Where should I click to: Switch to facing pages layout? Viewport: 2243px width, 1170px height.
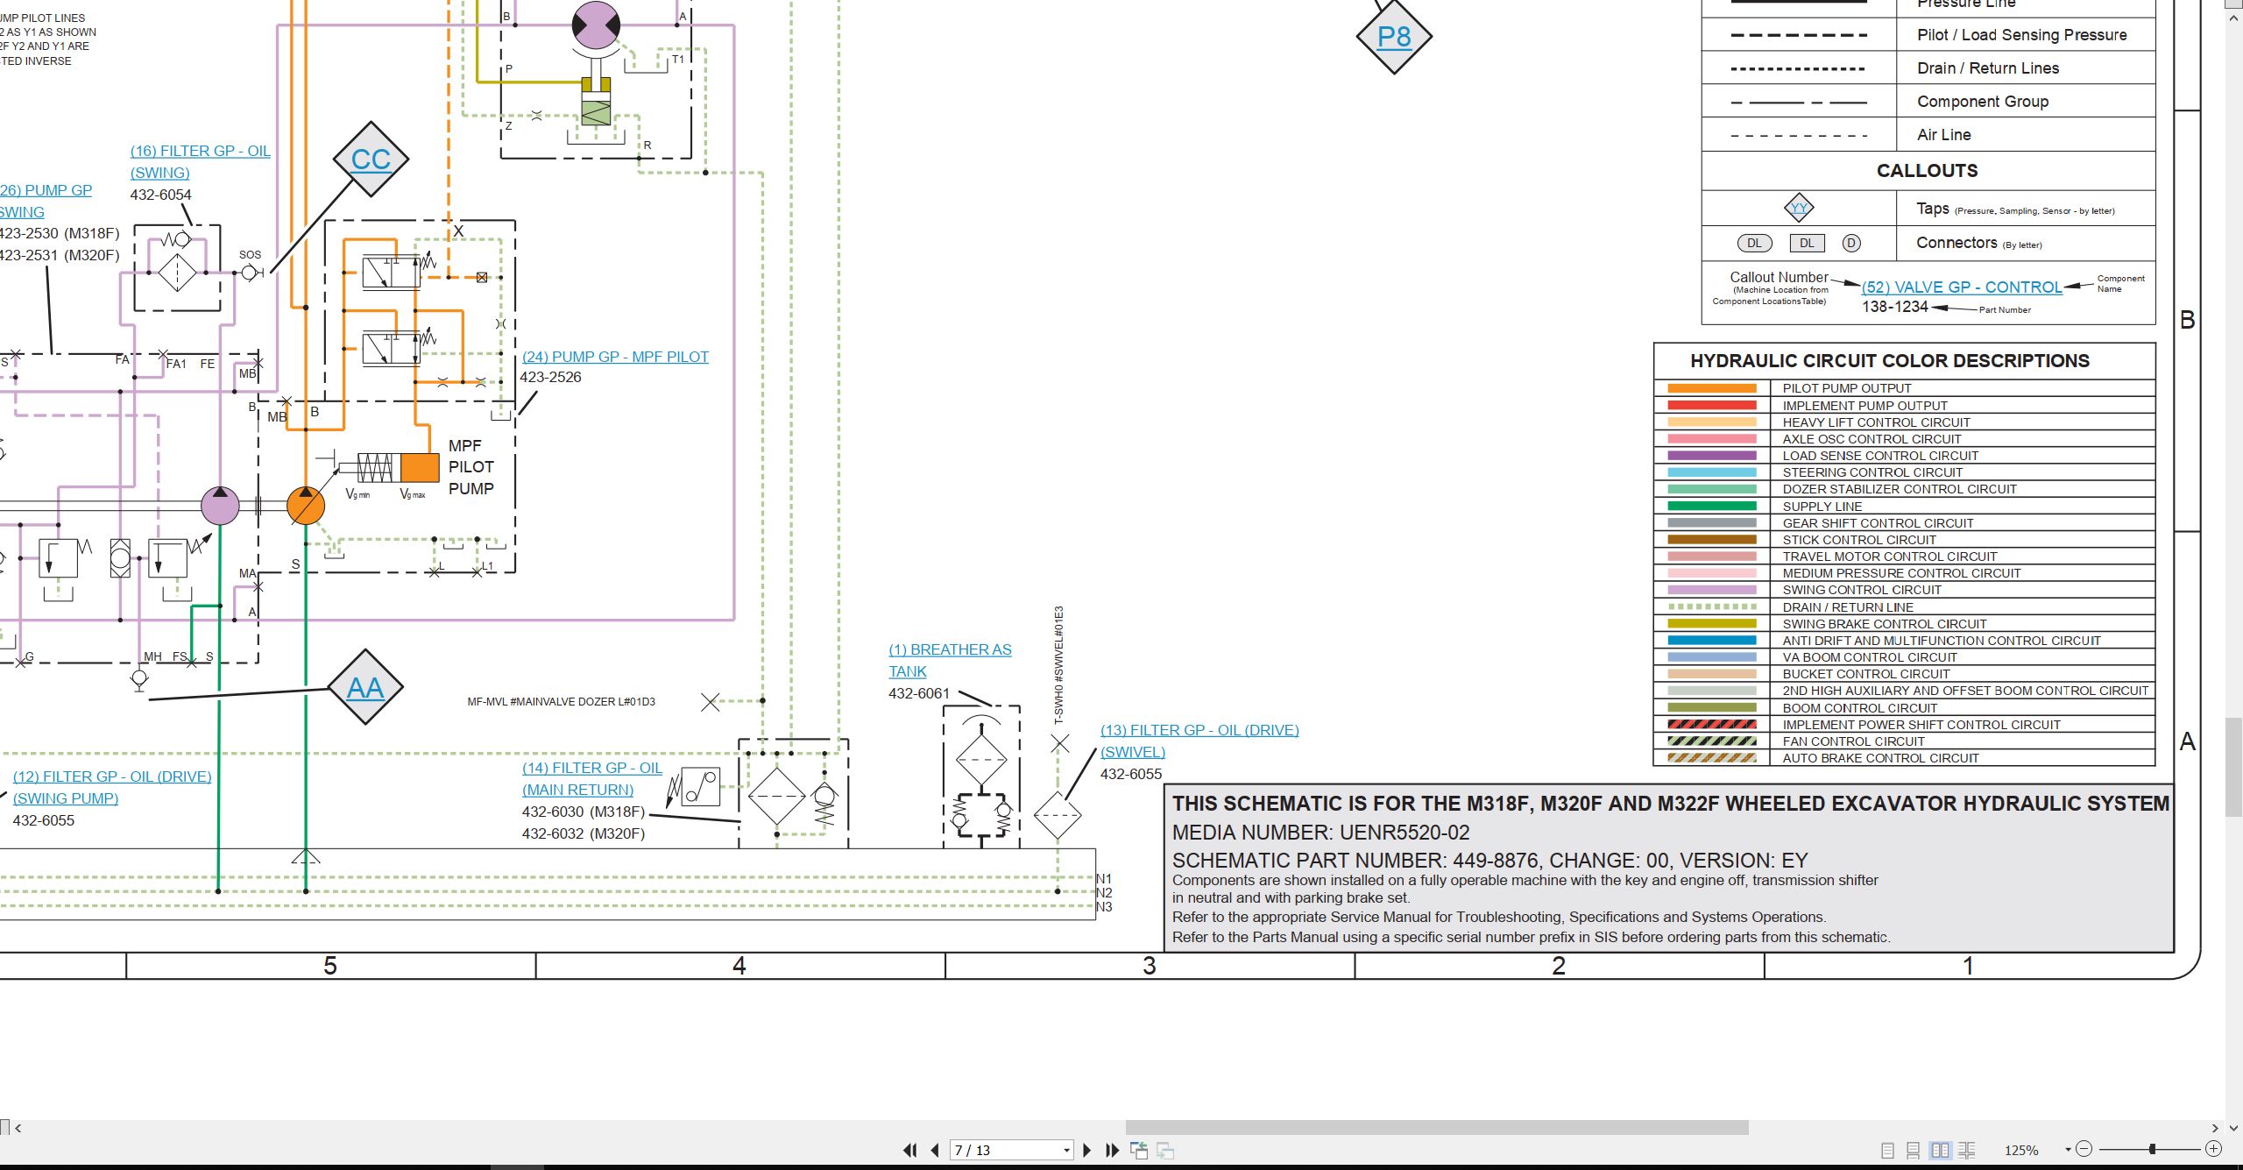[x=1941, y=1150]
